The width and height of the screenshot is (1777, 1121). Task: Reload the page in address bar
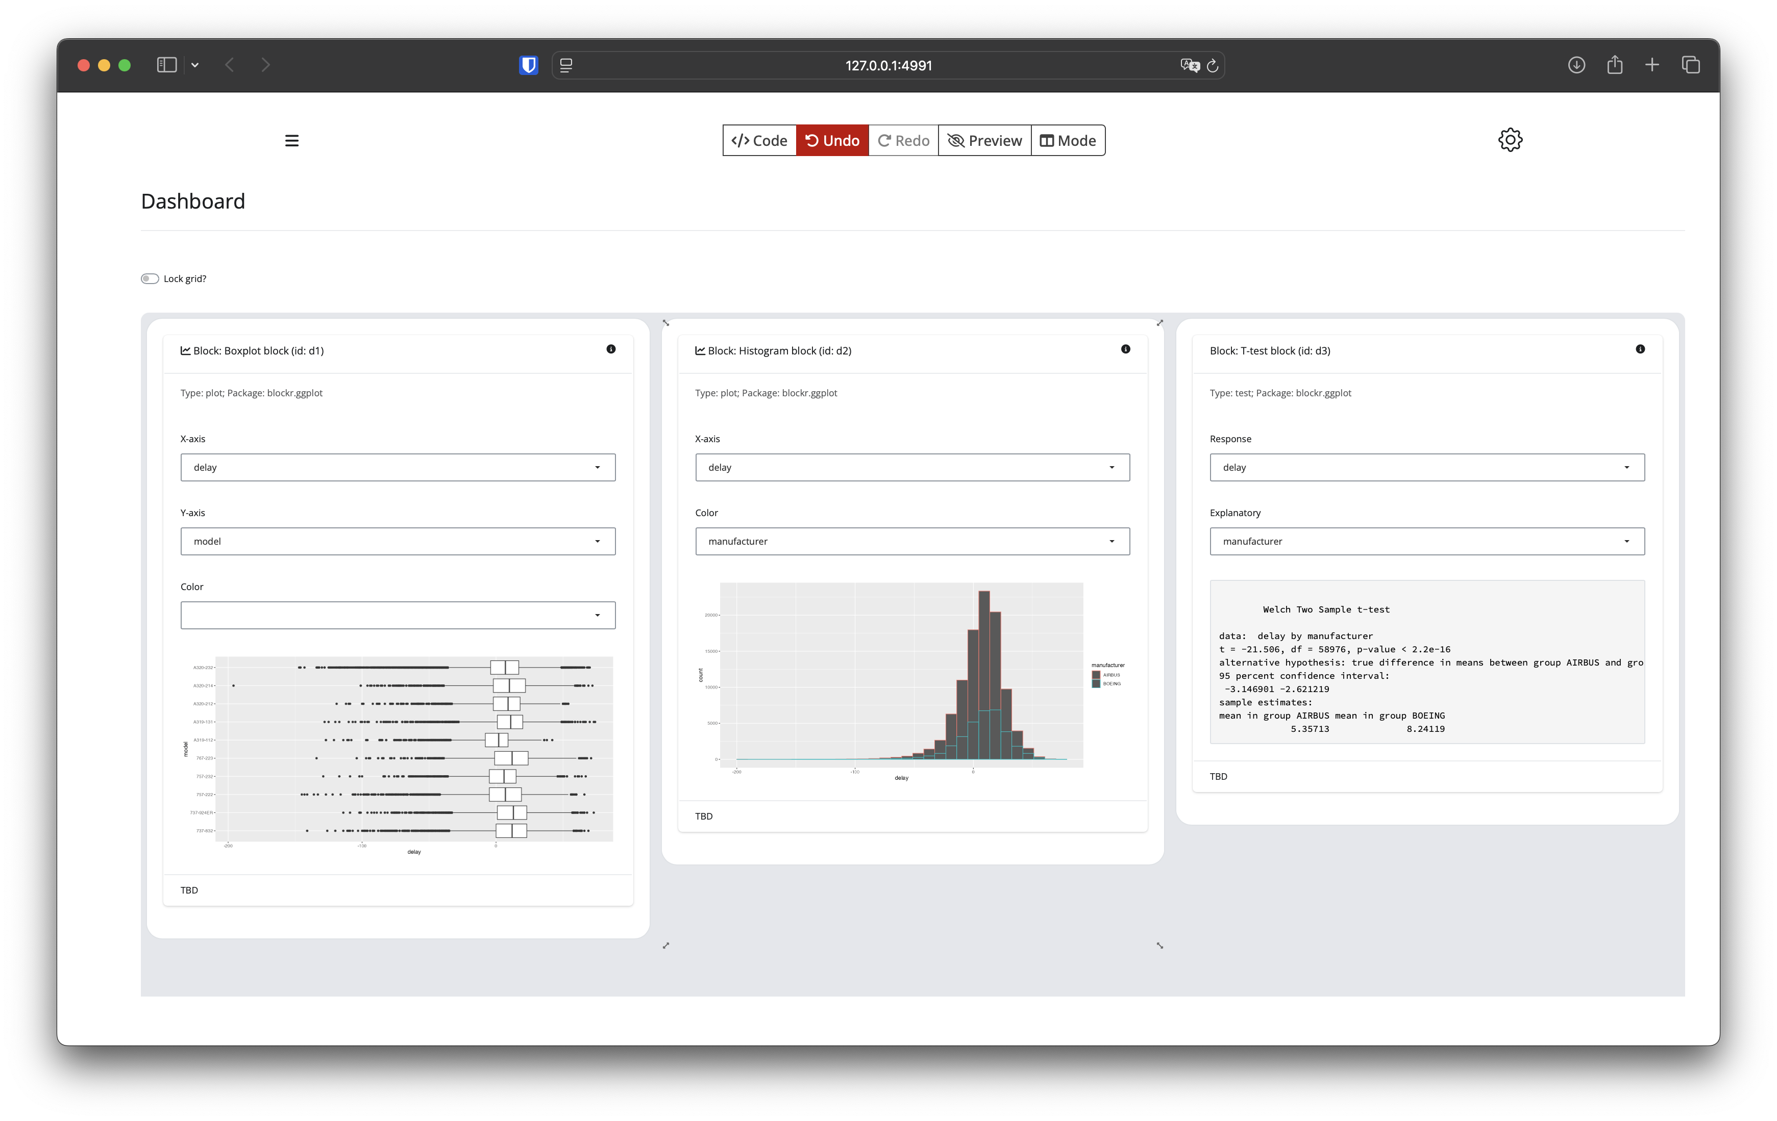(x=1213, y=66)
